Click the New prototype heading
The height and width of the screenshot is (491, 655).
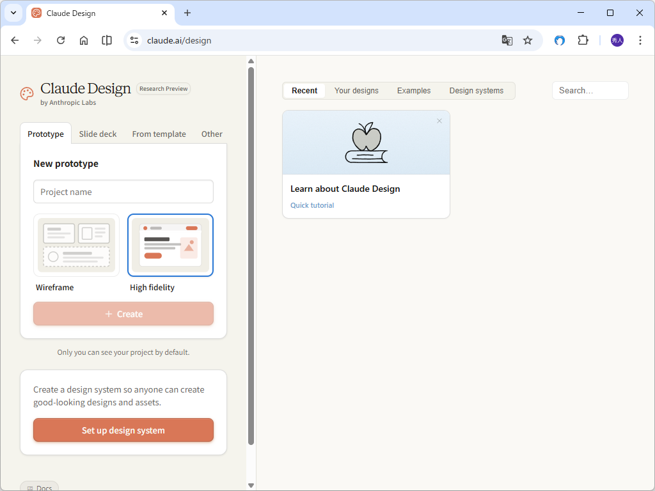click(66, 164)
